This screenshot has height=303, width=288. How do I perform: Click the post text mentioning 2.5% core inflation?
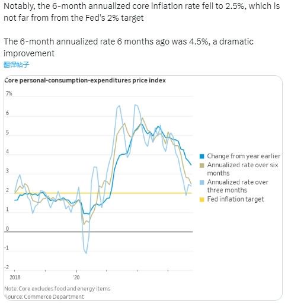pyautogui.click(x=142, y=12)
